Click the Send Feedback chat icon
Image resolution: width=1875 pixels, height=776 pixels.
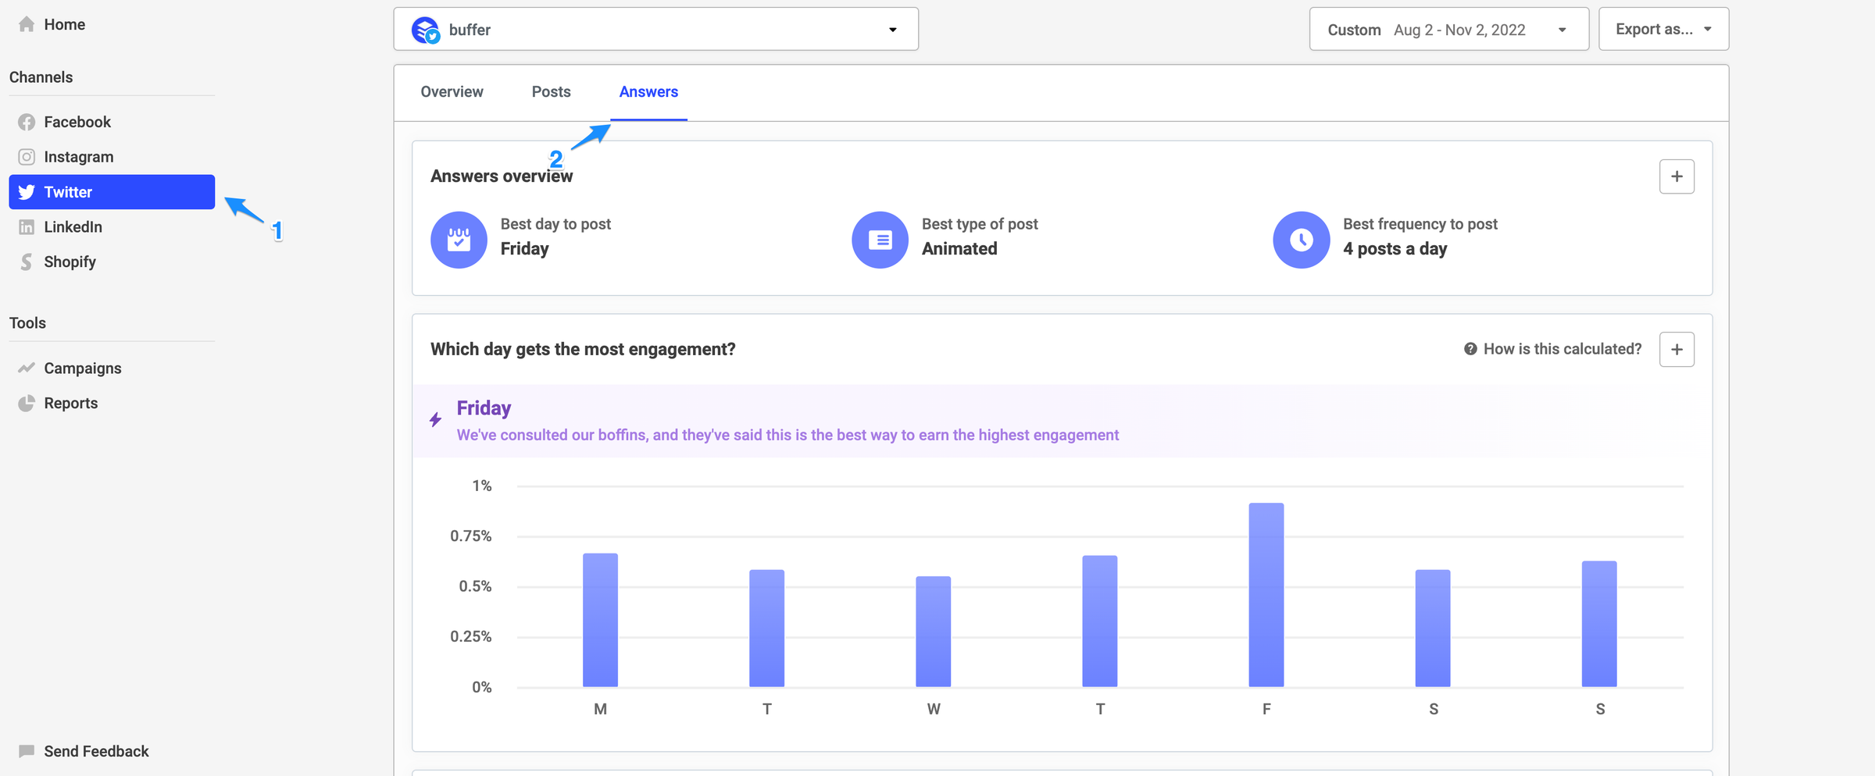(27, 751)
